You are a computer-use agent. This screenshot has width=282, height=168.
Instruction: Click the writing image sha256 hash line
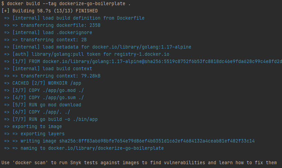coord(138,141)
